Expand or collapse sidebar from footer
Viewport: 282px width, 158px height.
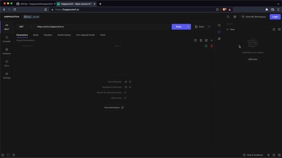(3, 155)
